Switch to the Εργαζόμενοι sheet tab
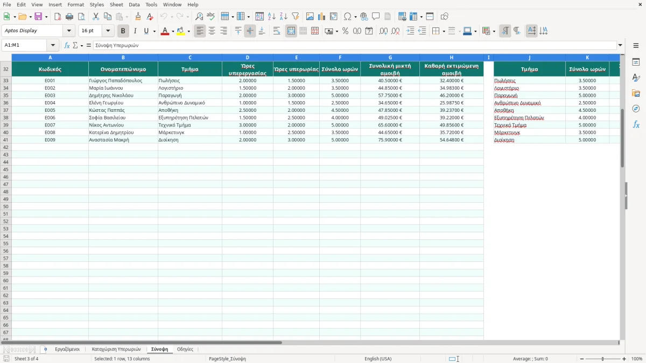This screenshot has width=646, height=363. point(67,350)
